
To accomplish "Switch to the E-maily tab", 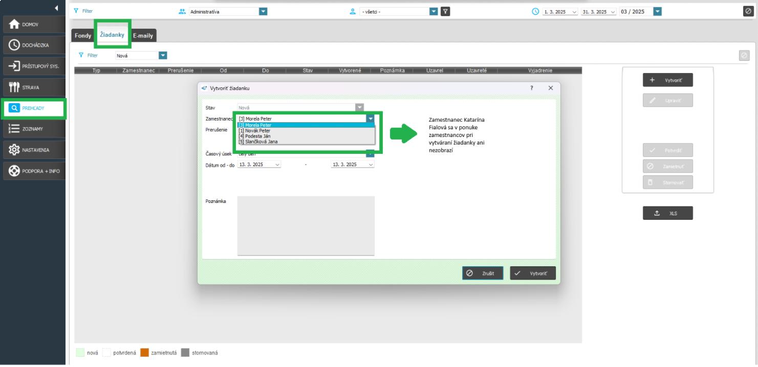I will tap(143, 36).
